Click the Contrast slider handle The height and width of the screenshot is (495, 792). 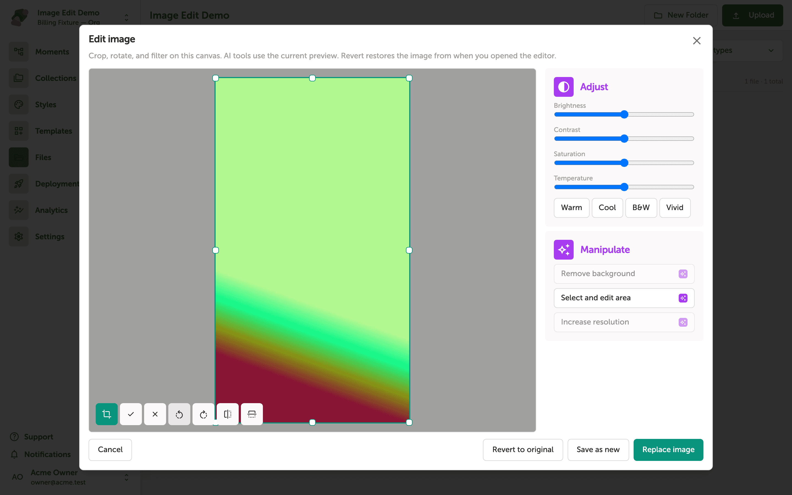coord(624,139)
